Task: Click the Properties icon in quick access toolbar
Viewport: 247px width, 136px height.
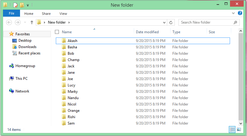Action: (x=15, y=5)
